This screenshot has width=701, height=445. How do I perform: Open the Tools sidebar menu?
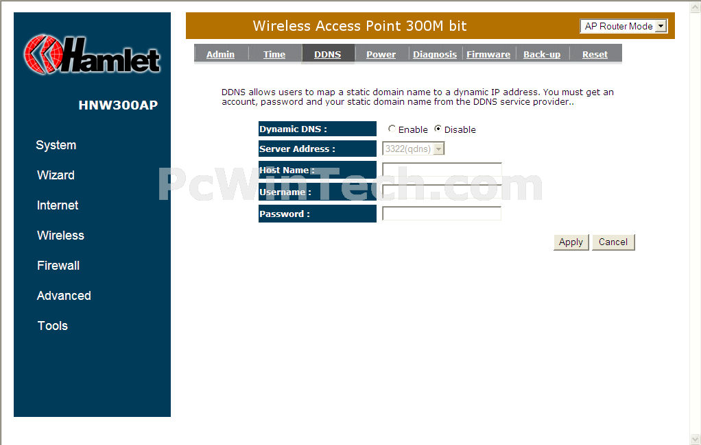point(52,326)
